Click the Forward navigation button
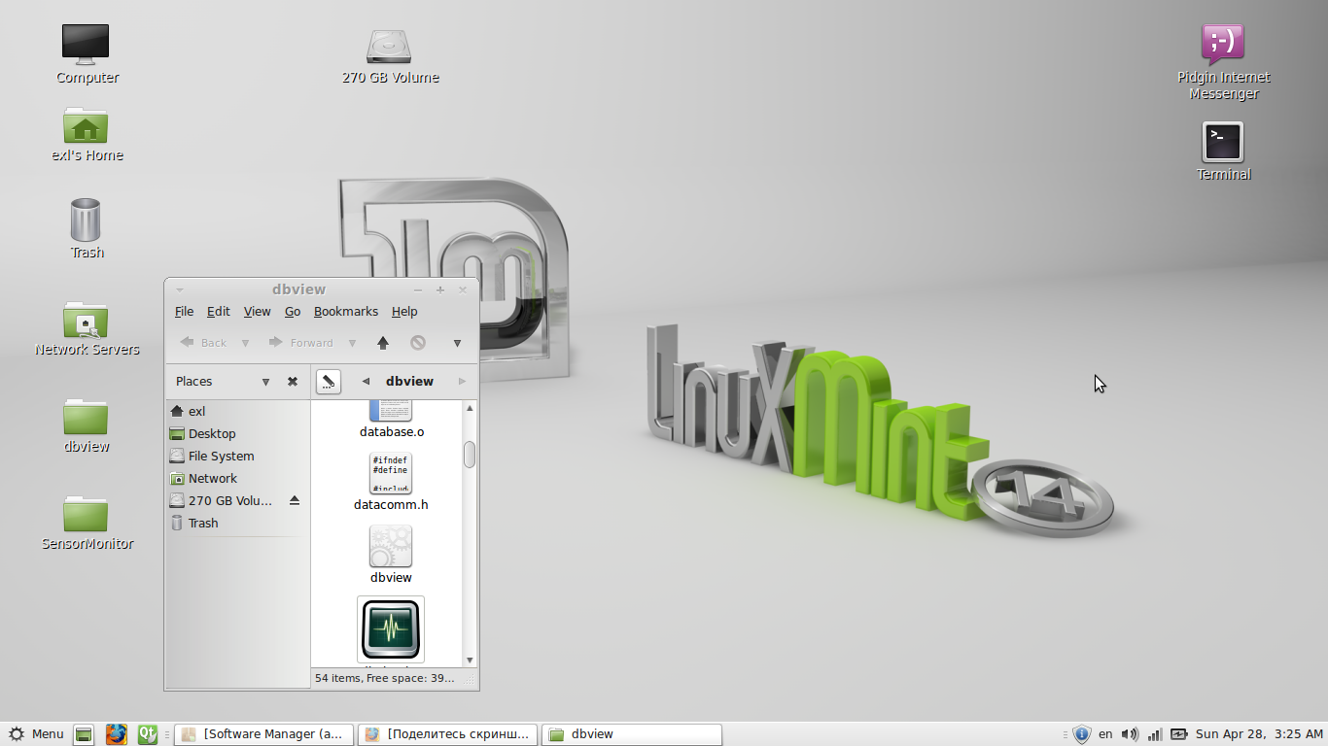Viewport: 1328px width, 746px height. tap(301, 342)
